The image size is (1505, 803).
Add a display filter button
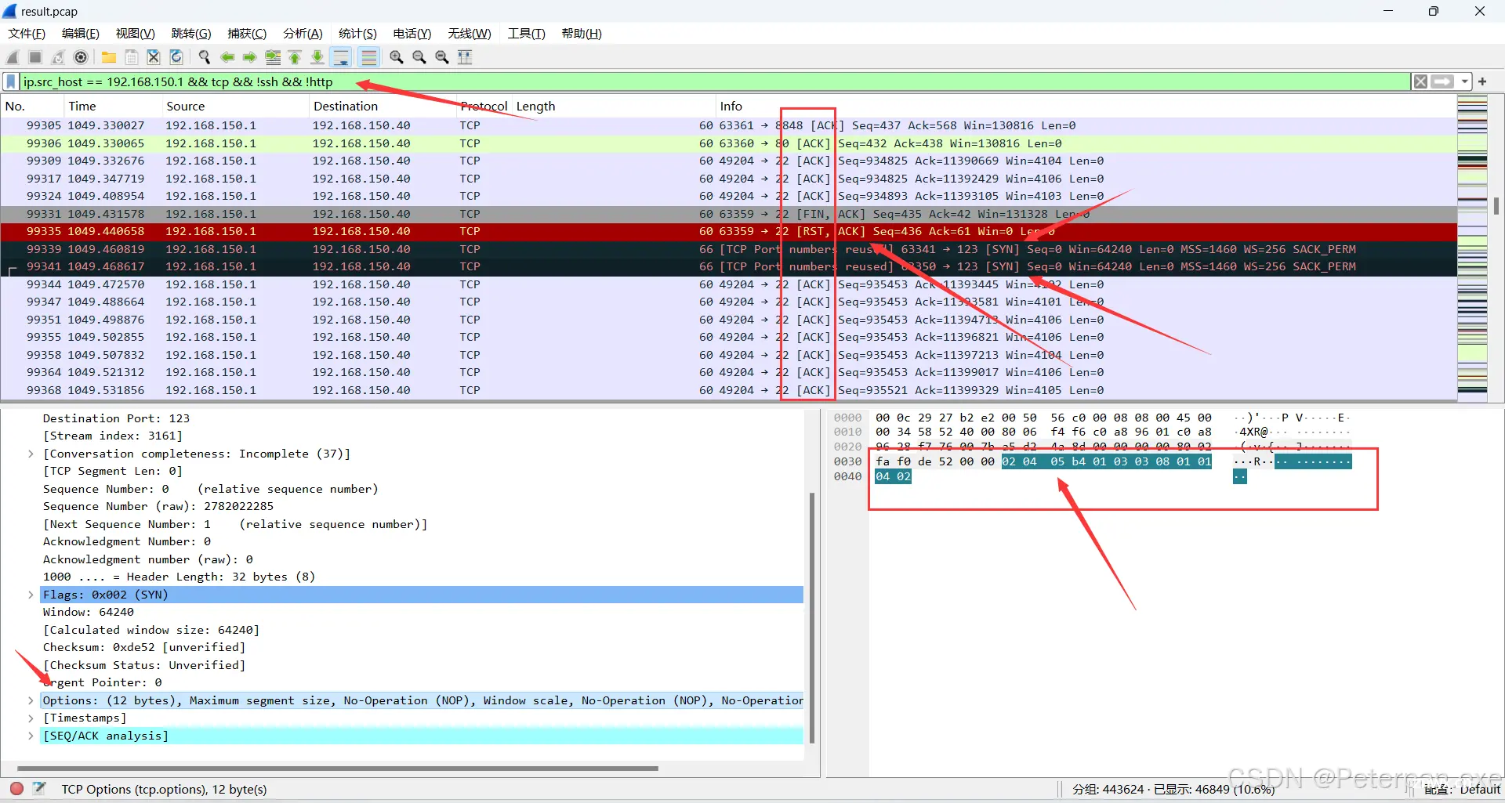click(x=1482, y=81)
